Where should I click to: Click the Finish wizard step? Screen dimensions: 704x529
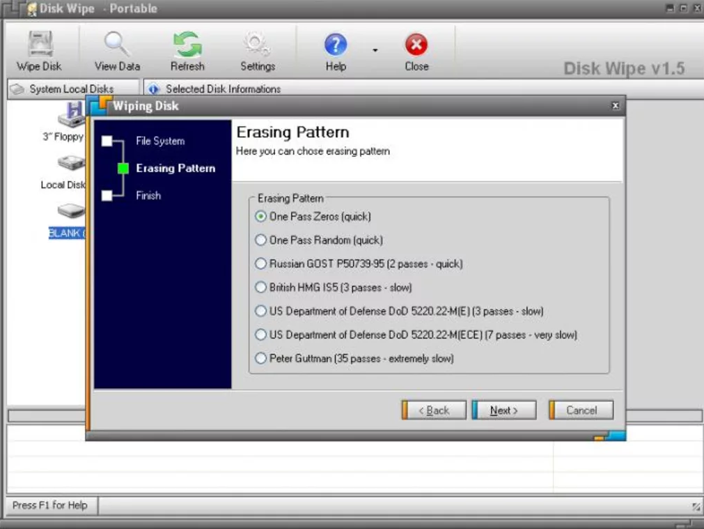point(148,196)
